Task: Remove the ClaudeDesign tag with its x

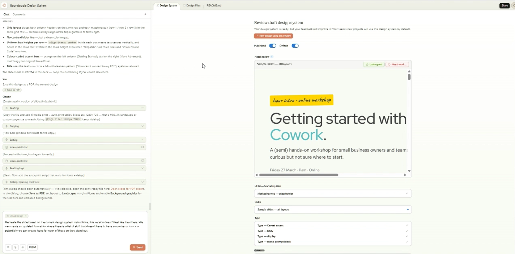Action: (x=26, y=216)
